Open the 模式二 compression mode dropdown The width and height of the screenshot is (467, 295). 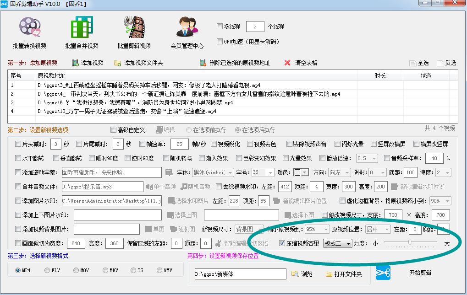[338, 243]
